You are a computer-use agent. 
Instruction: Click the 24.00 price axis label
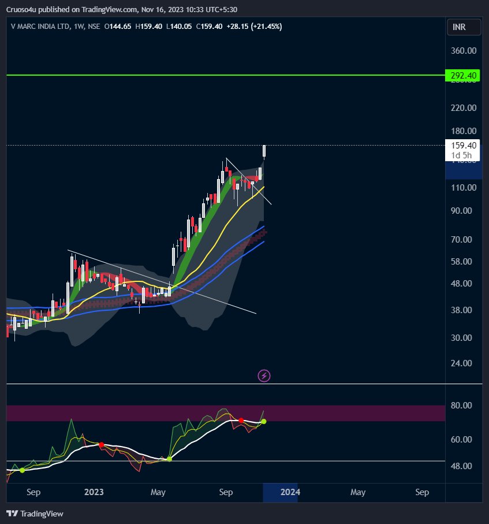click(x=461, y=363)
